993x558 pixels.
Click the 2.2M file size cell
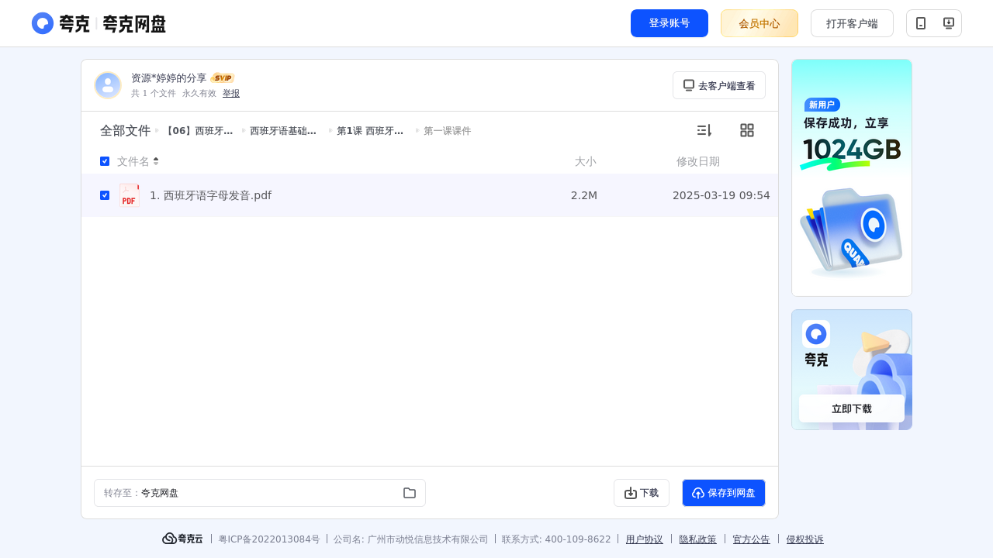(x=584, y=195)
